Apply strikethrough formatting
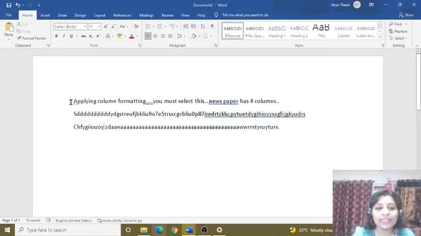This screenshot has height=236, width=421. click(84, 36)
